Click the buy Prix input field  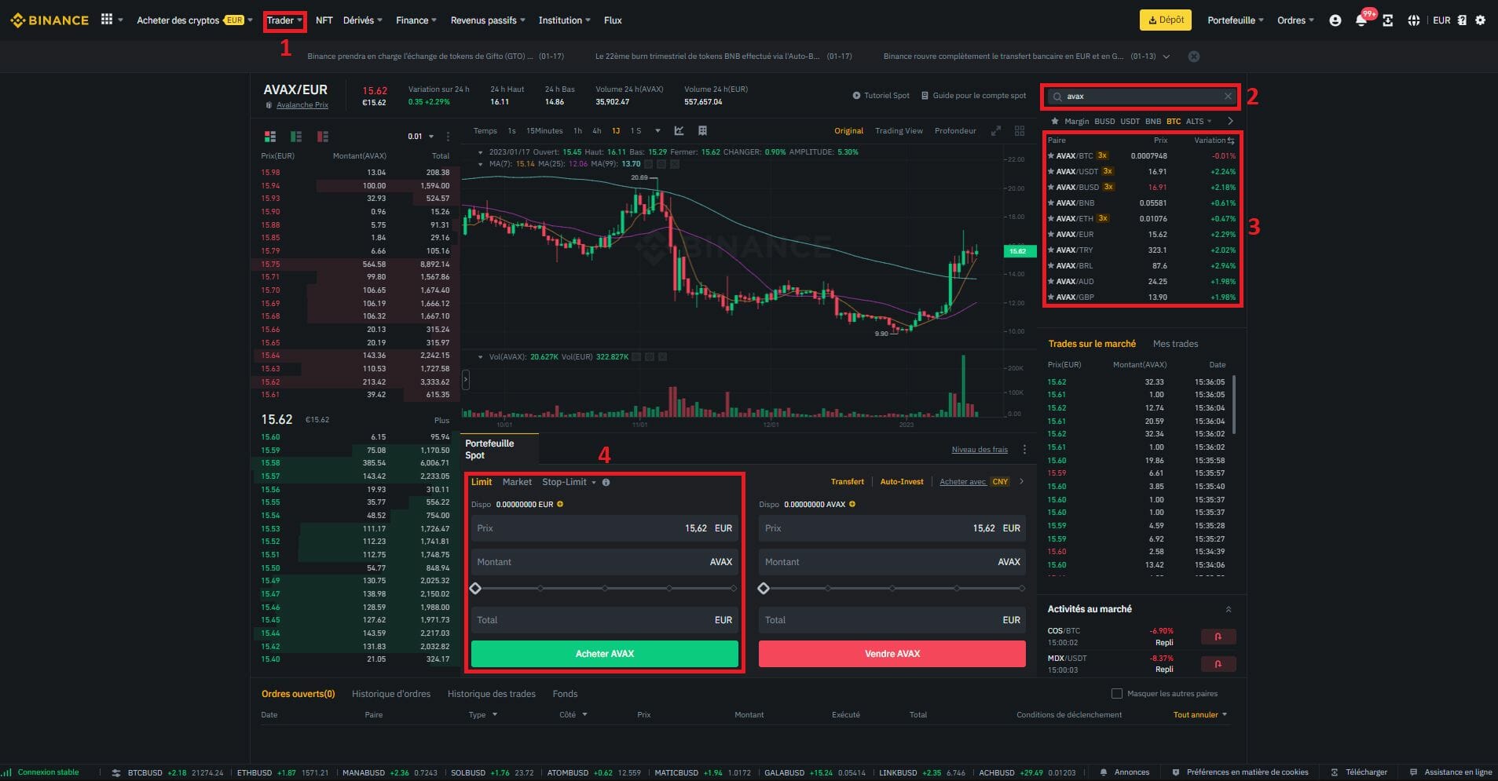click(605, 529)
